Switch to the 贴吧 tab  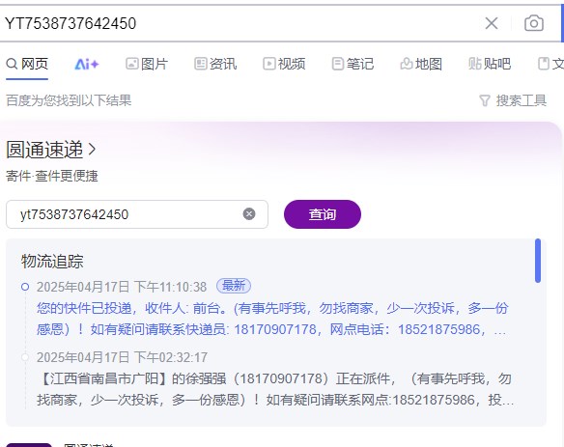pyautogui.click(x=490, y=64)
